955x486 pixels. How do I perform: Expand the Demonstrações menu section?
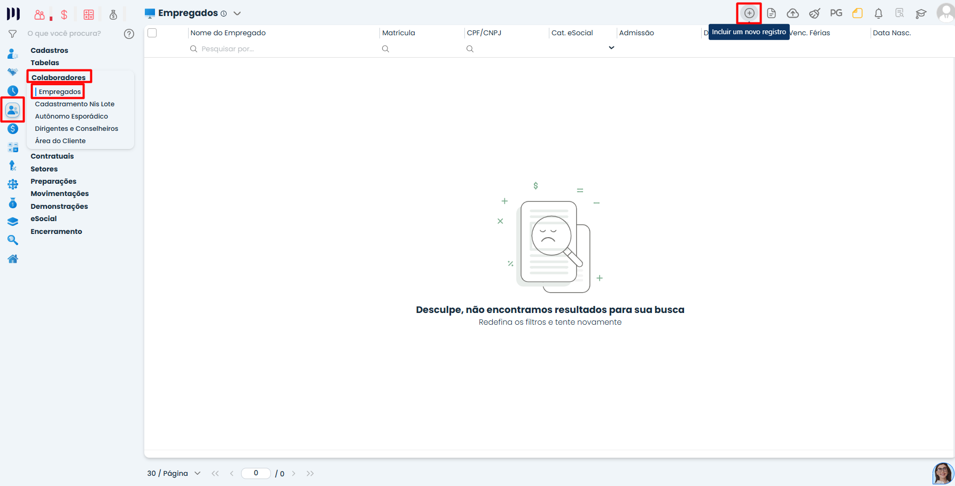59,206
